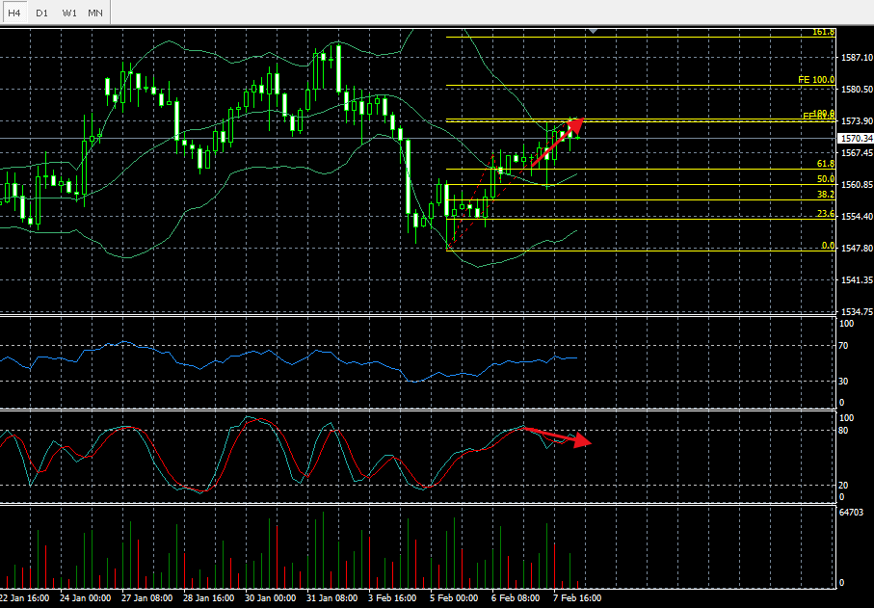Select the Stochastic 20 level label

(x=843, y=486)
